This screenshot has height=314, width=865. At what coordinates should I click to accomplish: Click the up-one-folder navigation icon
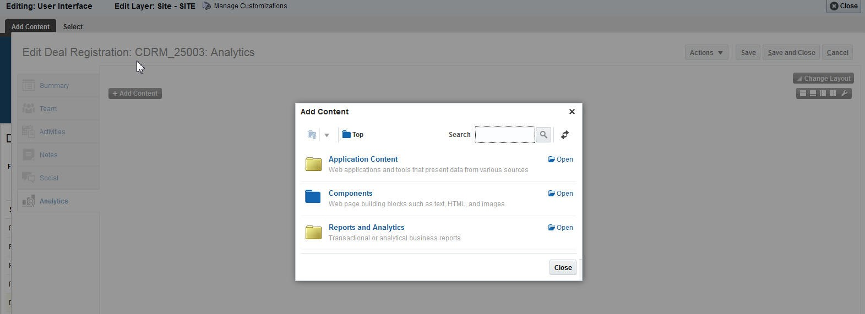click(312, 135)
